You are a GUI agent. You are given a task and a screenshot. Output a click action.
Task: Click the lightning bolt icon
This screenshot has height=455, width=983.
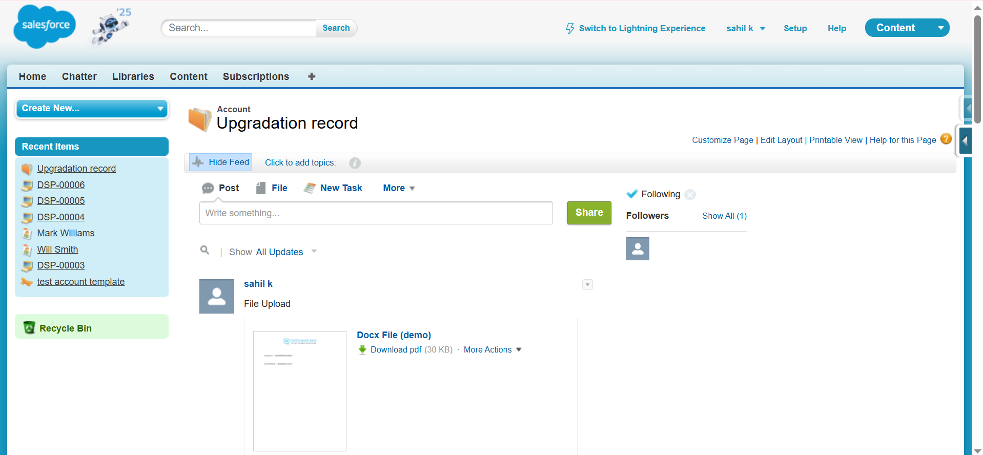[x=570, y=28]
